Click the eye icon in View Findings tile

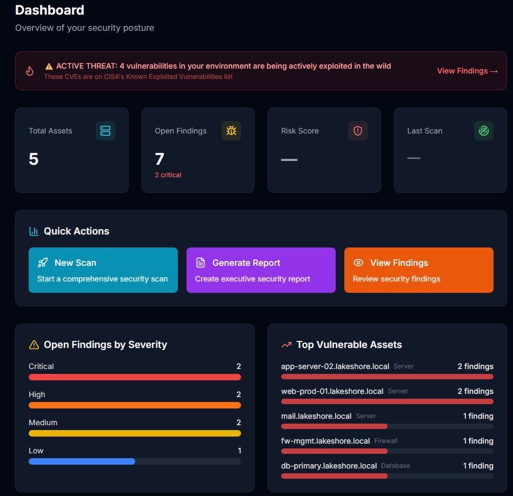(358, 263)
